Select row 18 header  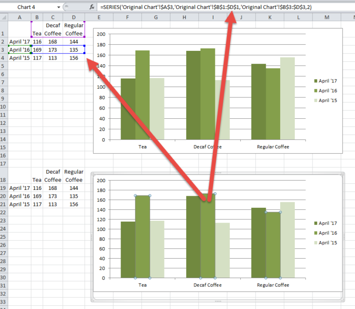click(4, 176)
